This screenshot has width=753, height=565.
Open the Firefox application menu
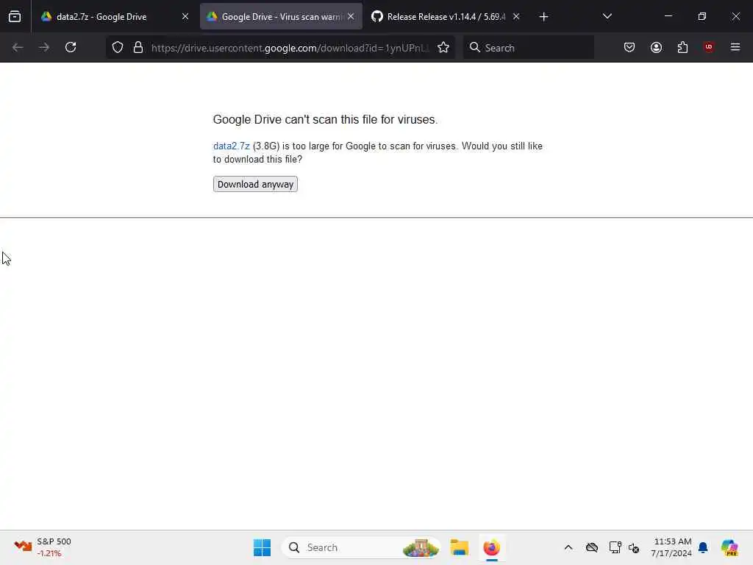735,47
